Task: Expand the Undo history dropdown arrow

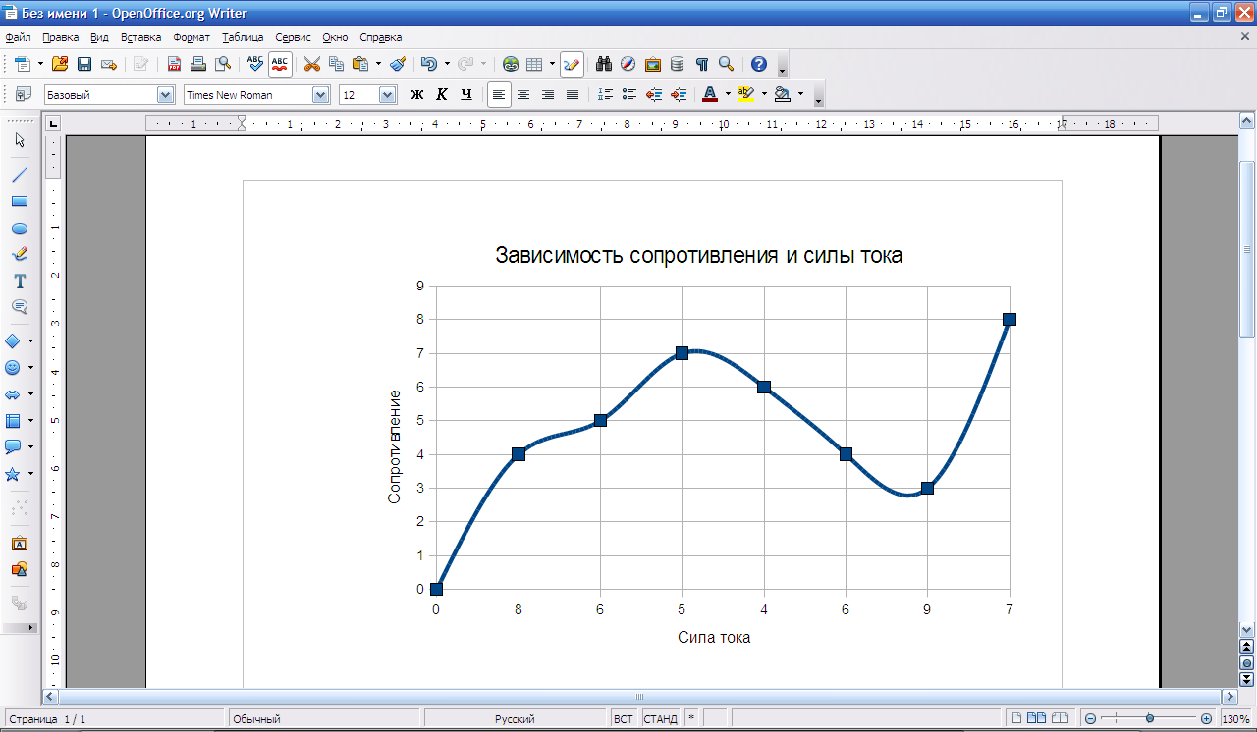Action: pyautogui.click(x=447, y=64)
